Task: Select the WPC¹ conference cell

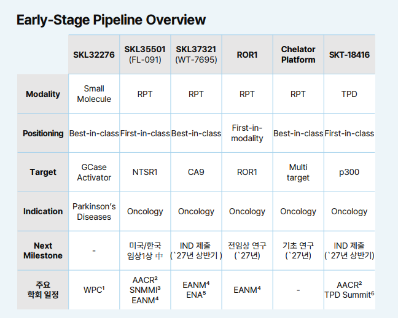Action: tap(94, 290)
